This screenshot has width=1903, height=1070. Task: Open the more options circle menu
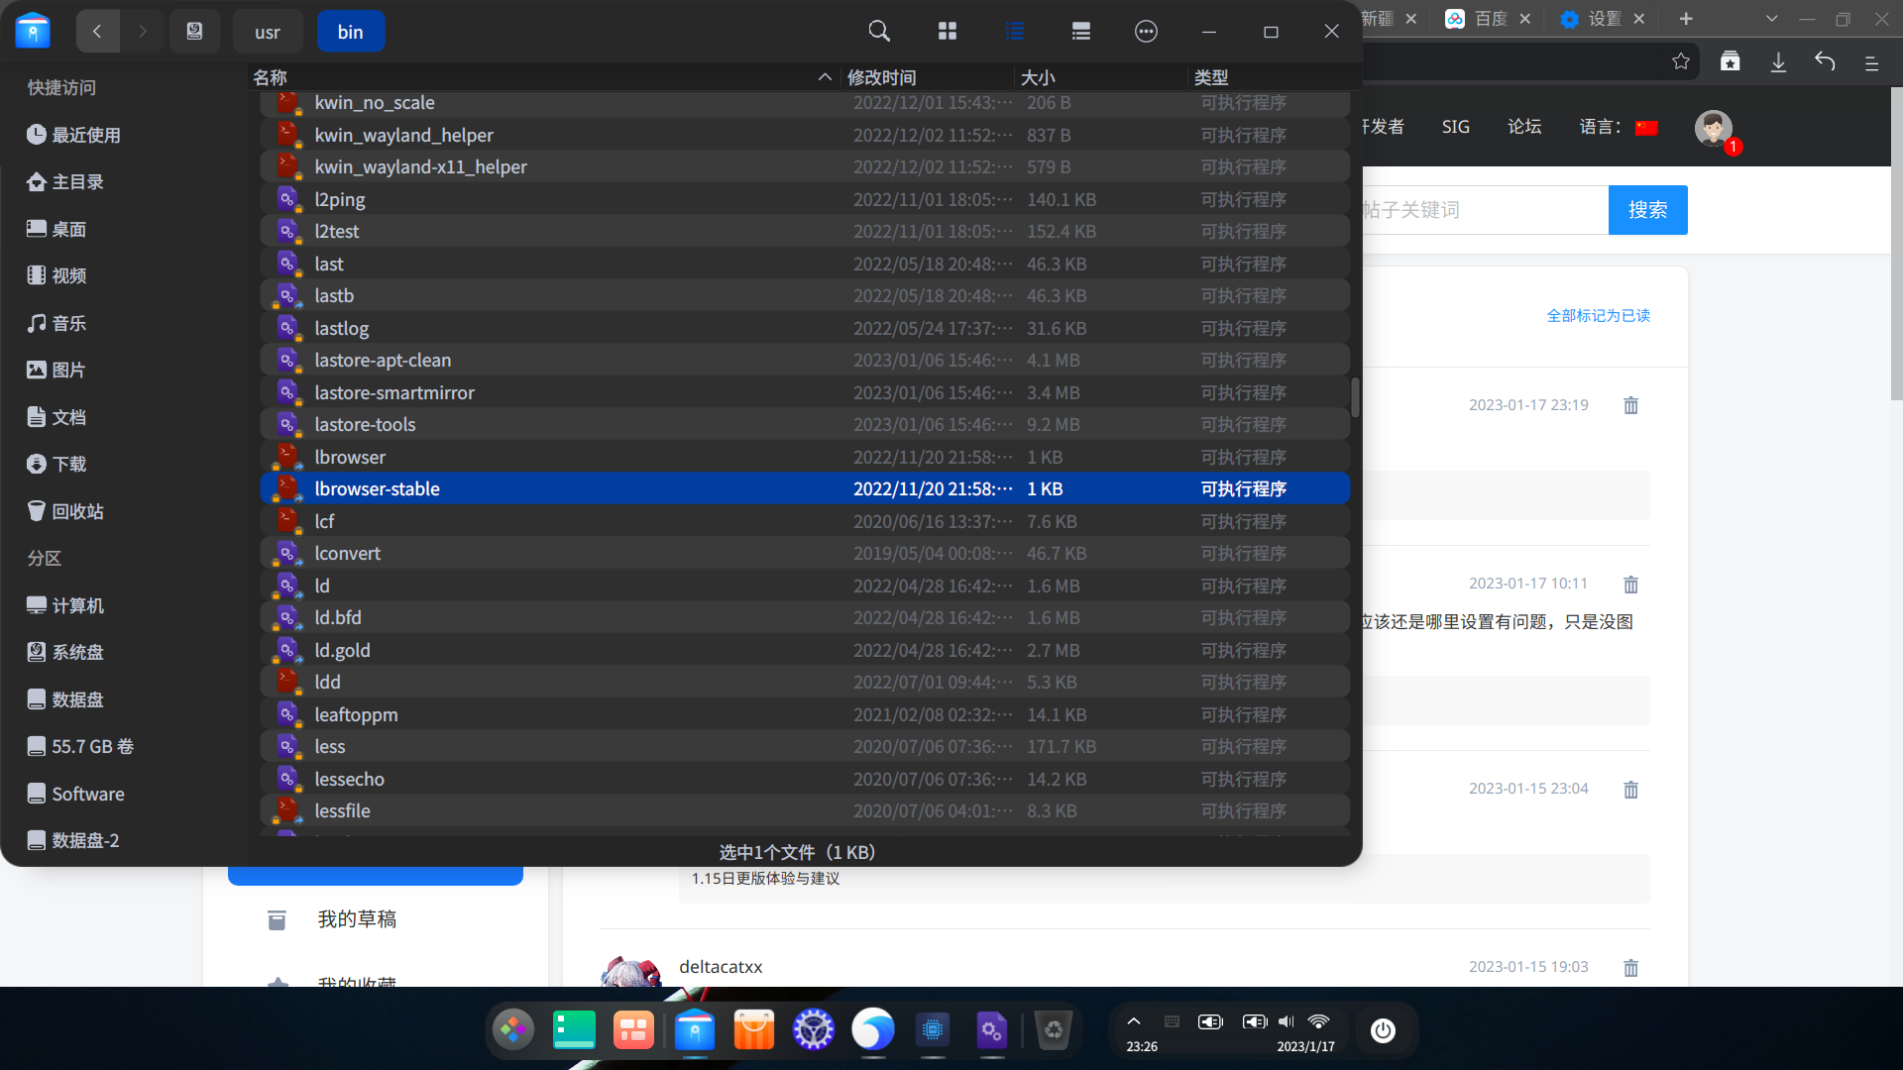point(1146,32)
